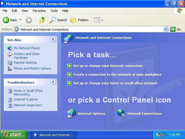
Task: Open the Network Connections globe icon
Action: (x=121, y=113)
